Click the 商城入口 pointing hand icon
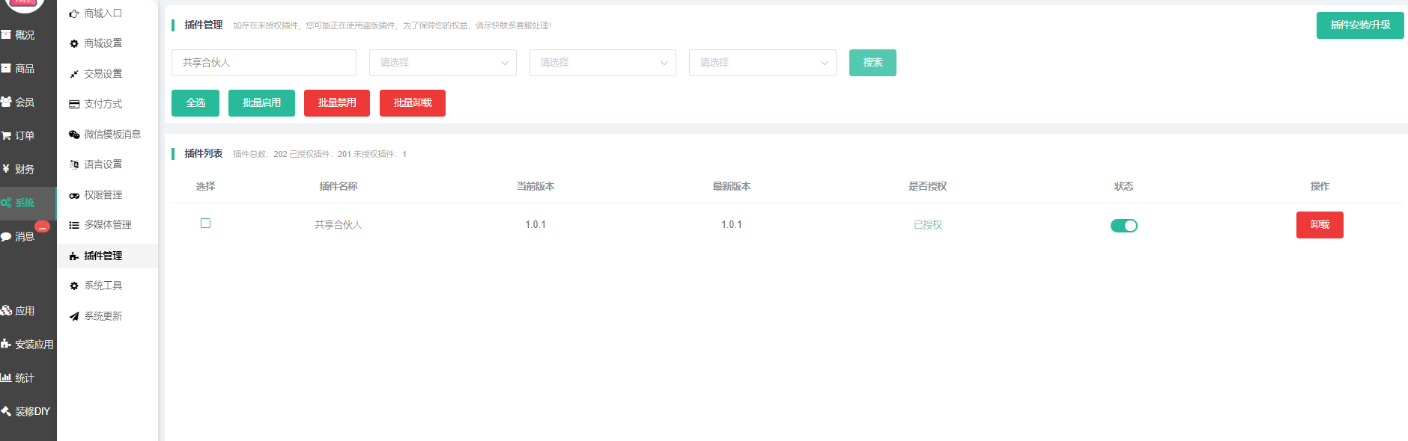The width and height of the screenshot is (1408, 441). click(74, 13)
